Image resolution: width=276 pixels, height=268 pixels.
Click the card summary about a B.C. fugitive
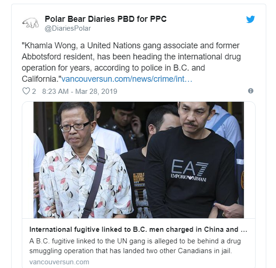[x=135, y=246]
